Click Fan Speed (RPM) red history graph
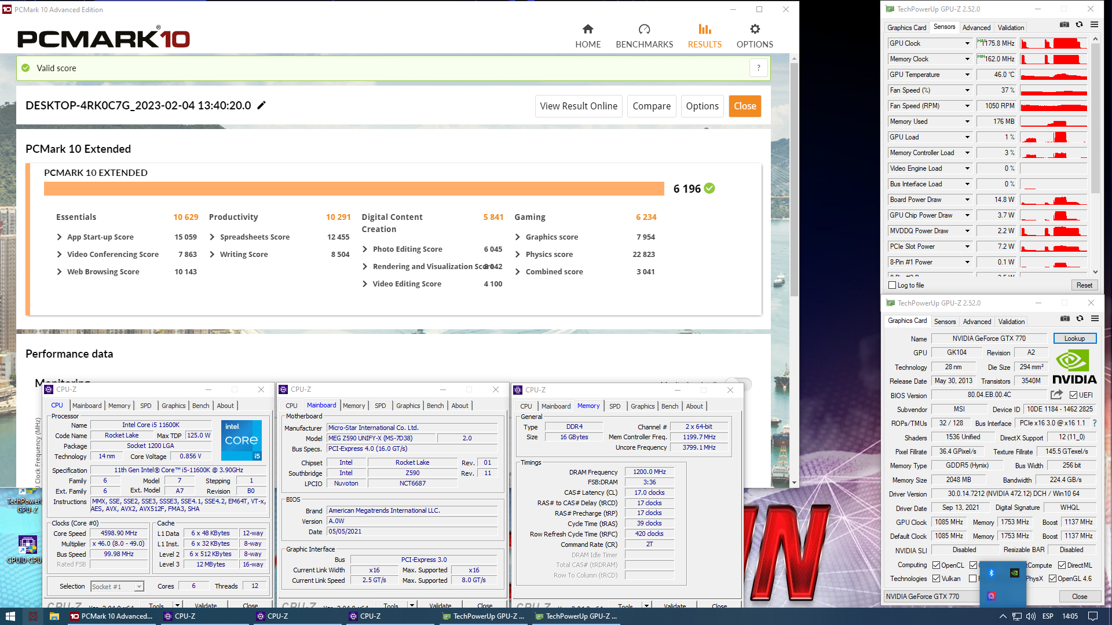Screen dimensions: 1112x625 pyautogui.click(x=1054, y=106)
